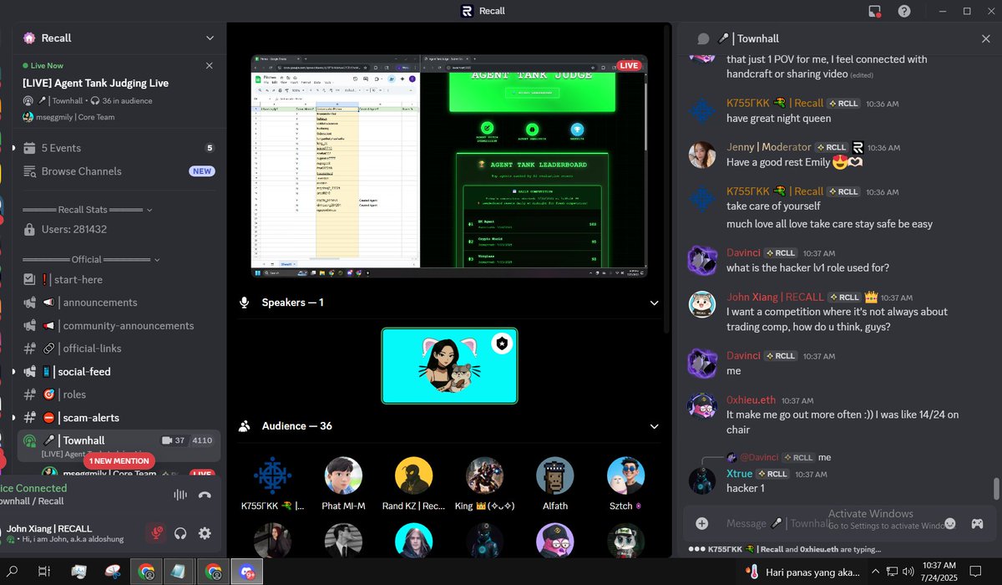The height and width of the screenshot is (585, 1002).
Task: Click the Users: 281432 stat channel
Action: [x=119, y=229]
